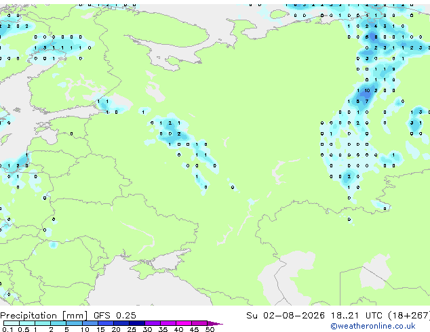
Task: Click the '(18+267)' forecast offset text
Action: [408, 316]
